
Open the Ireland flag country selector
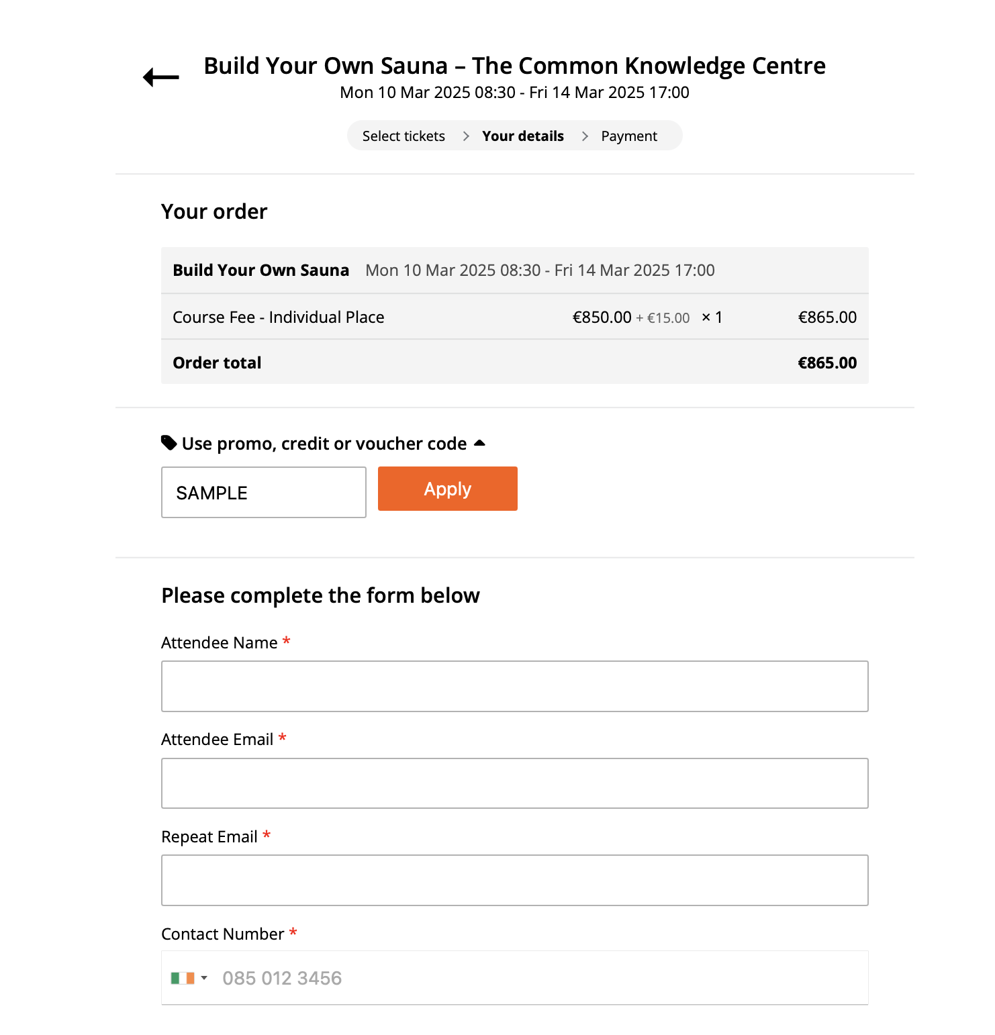pos(183,978)
